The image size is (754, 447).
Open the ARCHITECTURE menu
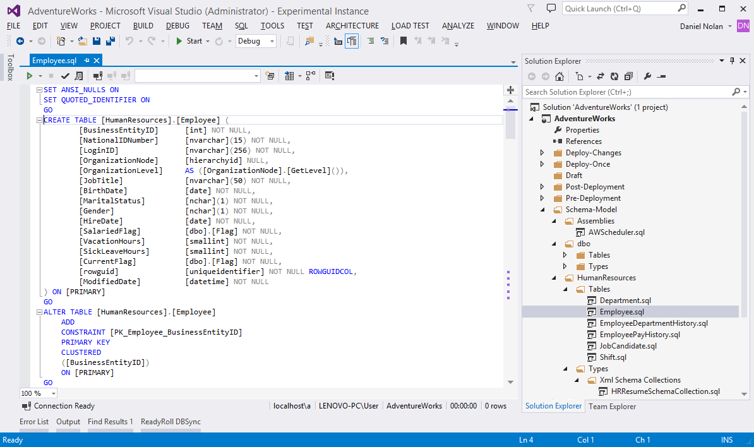click(352, 26)
